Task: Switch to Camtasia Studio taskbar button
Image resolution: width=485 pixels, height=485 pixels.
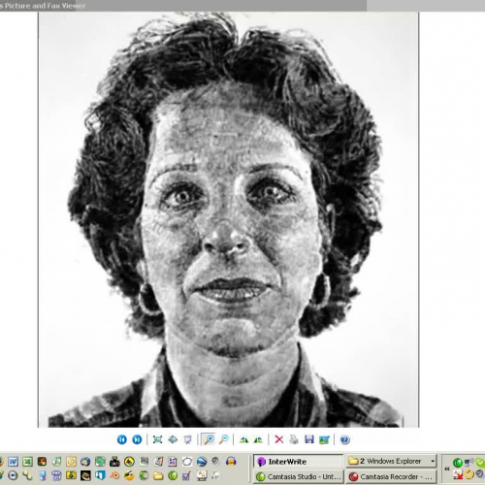Action: [298, 476]
